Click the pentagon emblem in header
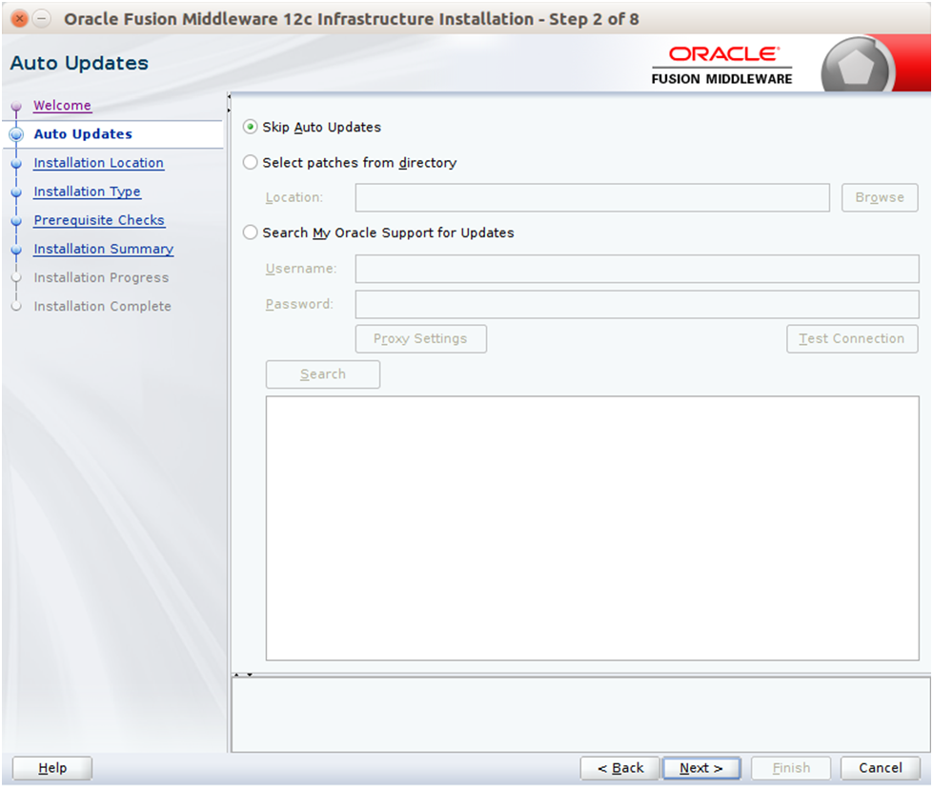 click(856, 67)
